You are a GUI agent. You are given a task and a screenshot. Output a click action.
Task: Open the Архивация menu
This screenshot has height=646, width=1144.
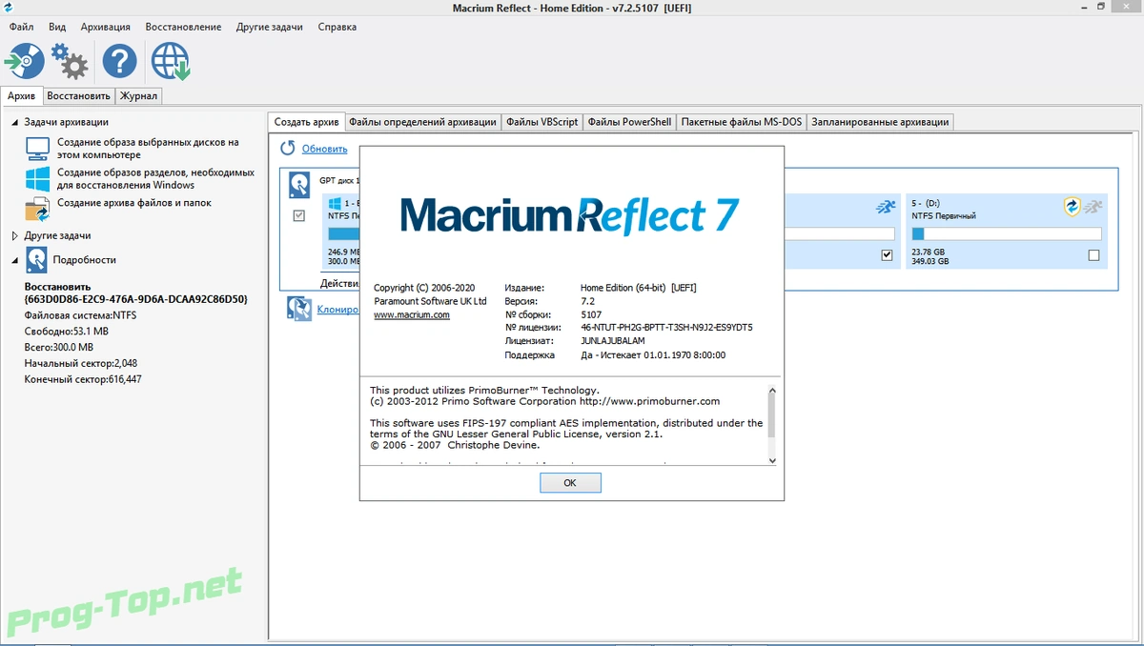coord(106,27)
